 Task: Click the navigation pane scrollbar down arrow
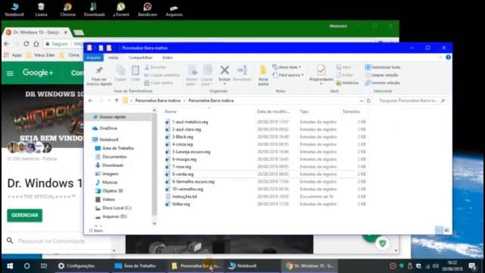coord(155,223)
